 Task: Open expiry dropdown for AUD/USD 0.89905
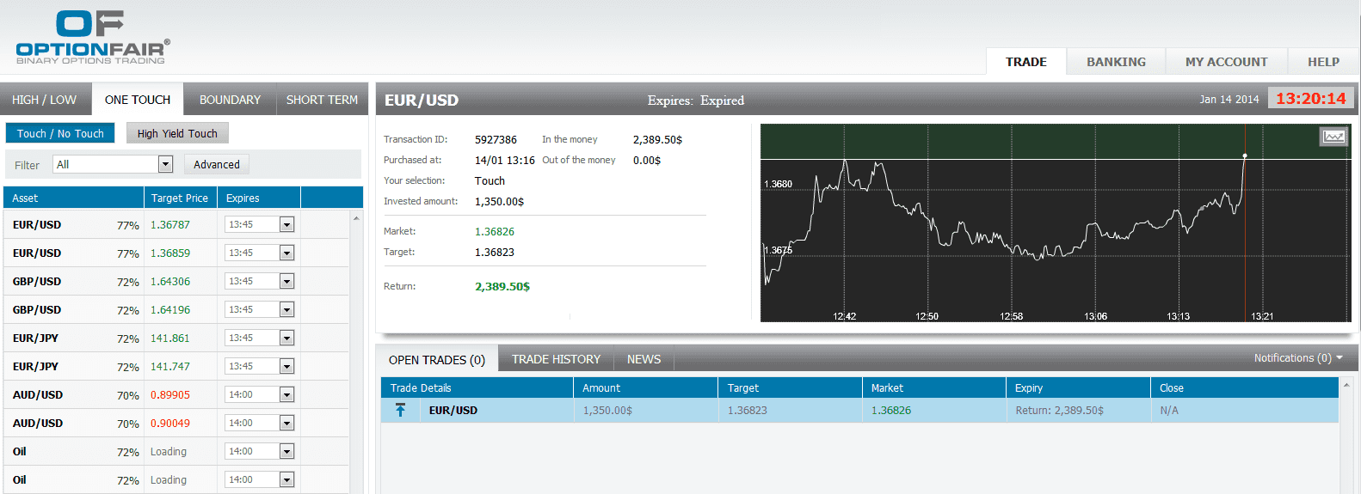pyautogui.click(x=287, y=395)
